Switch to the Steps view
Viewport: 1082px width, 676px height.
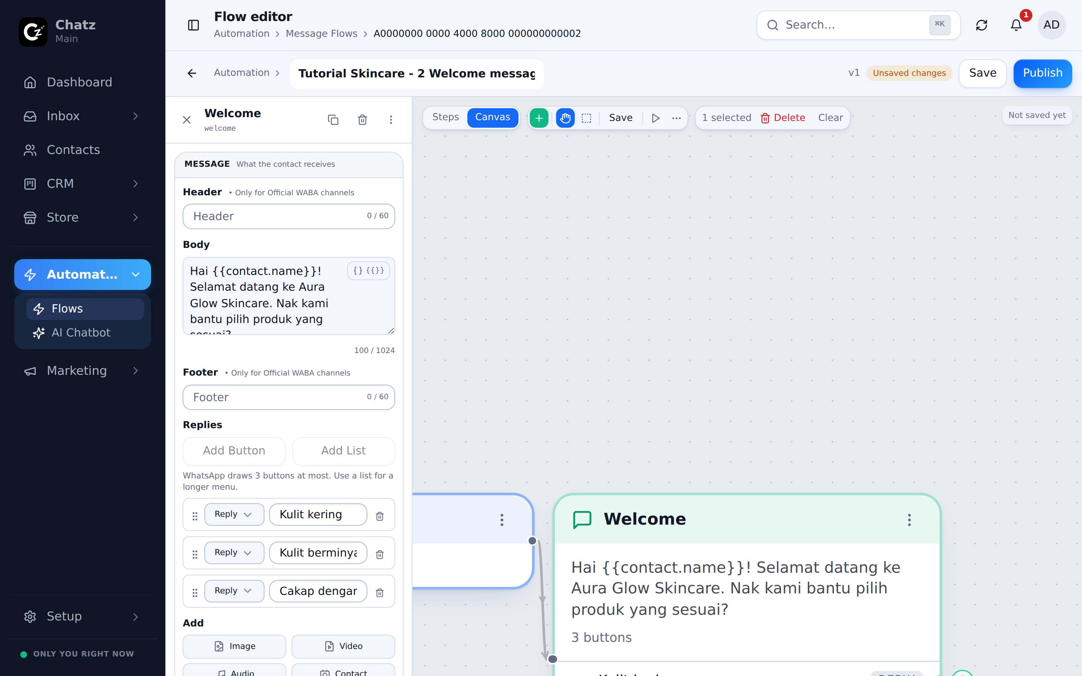(445, 117)
